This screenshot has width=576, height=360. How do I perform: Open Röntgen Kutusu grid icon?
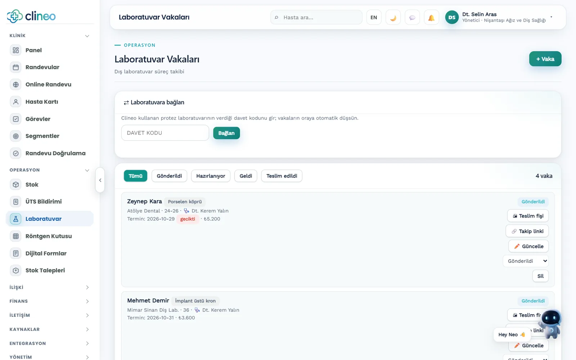pos(16,236)
